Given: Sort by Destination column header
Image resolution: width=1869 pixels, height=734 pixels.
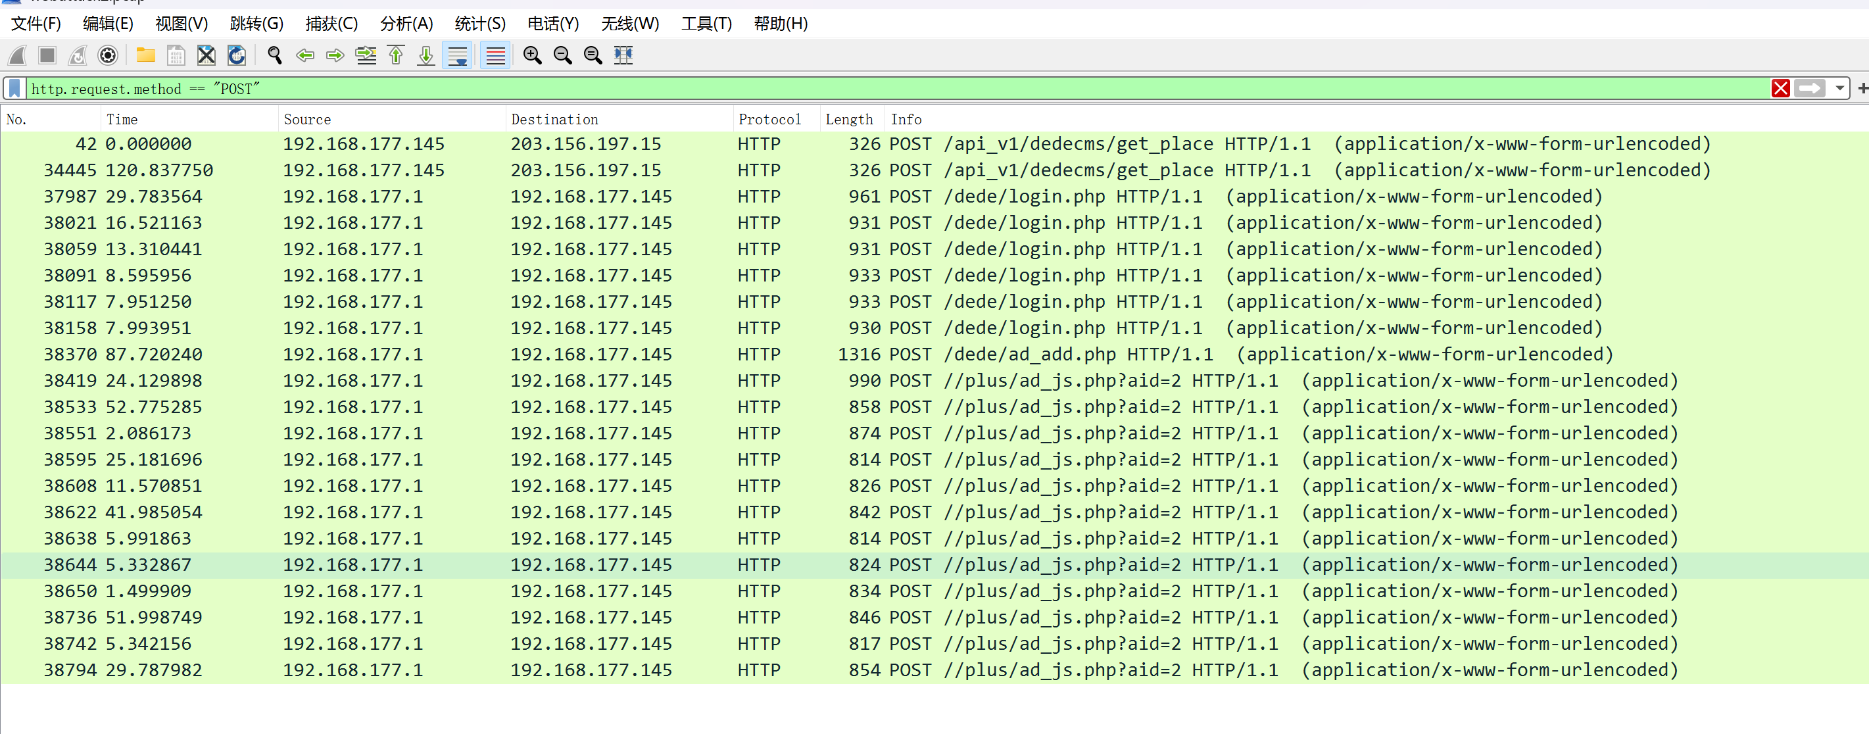Looking at the screenshot, I should (619, 119).
